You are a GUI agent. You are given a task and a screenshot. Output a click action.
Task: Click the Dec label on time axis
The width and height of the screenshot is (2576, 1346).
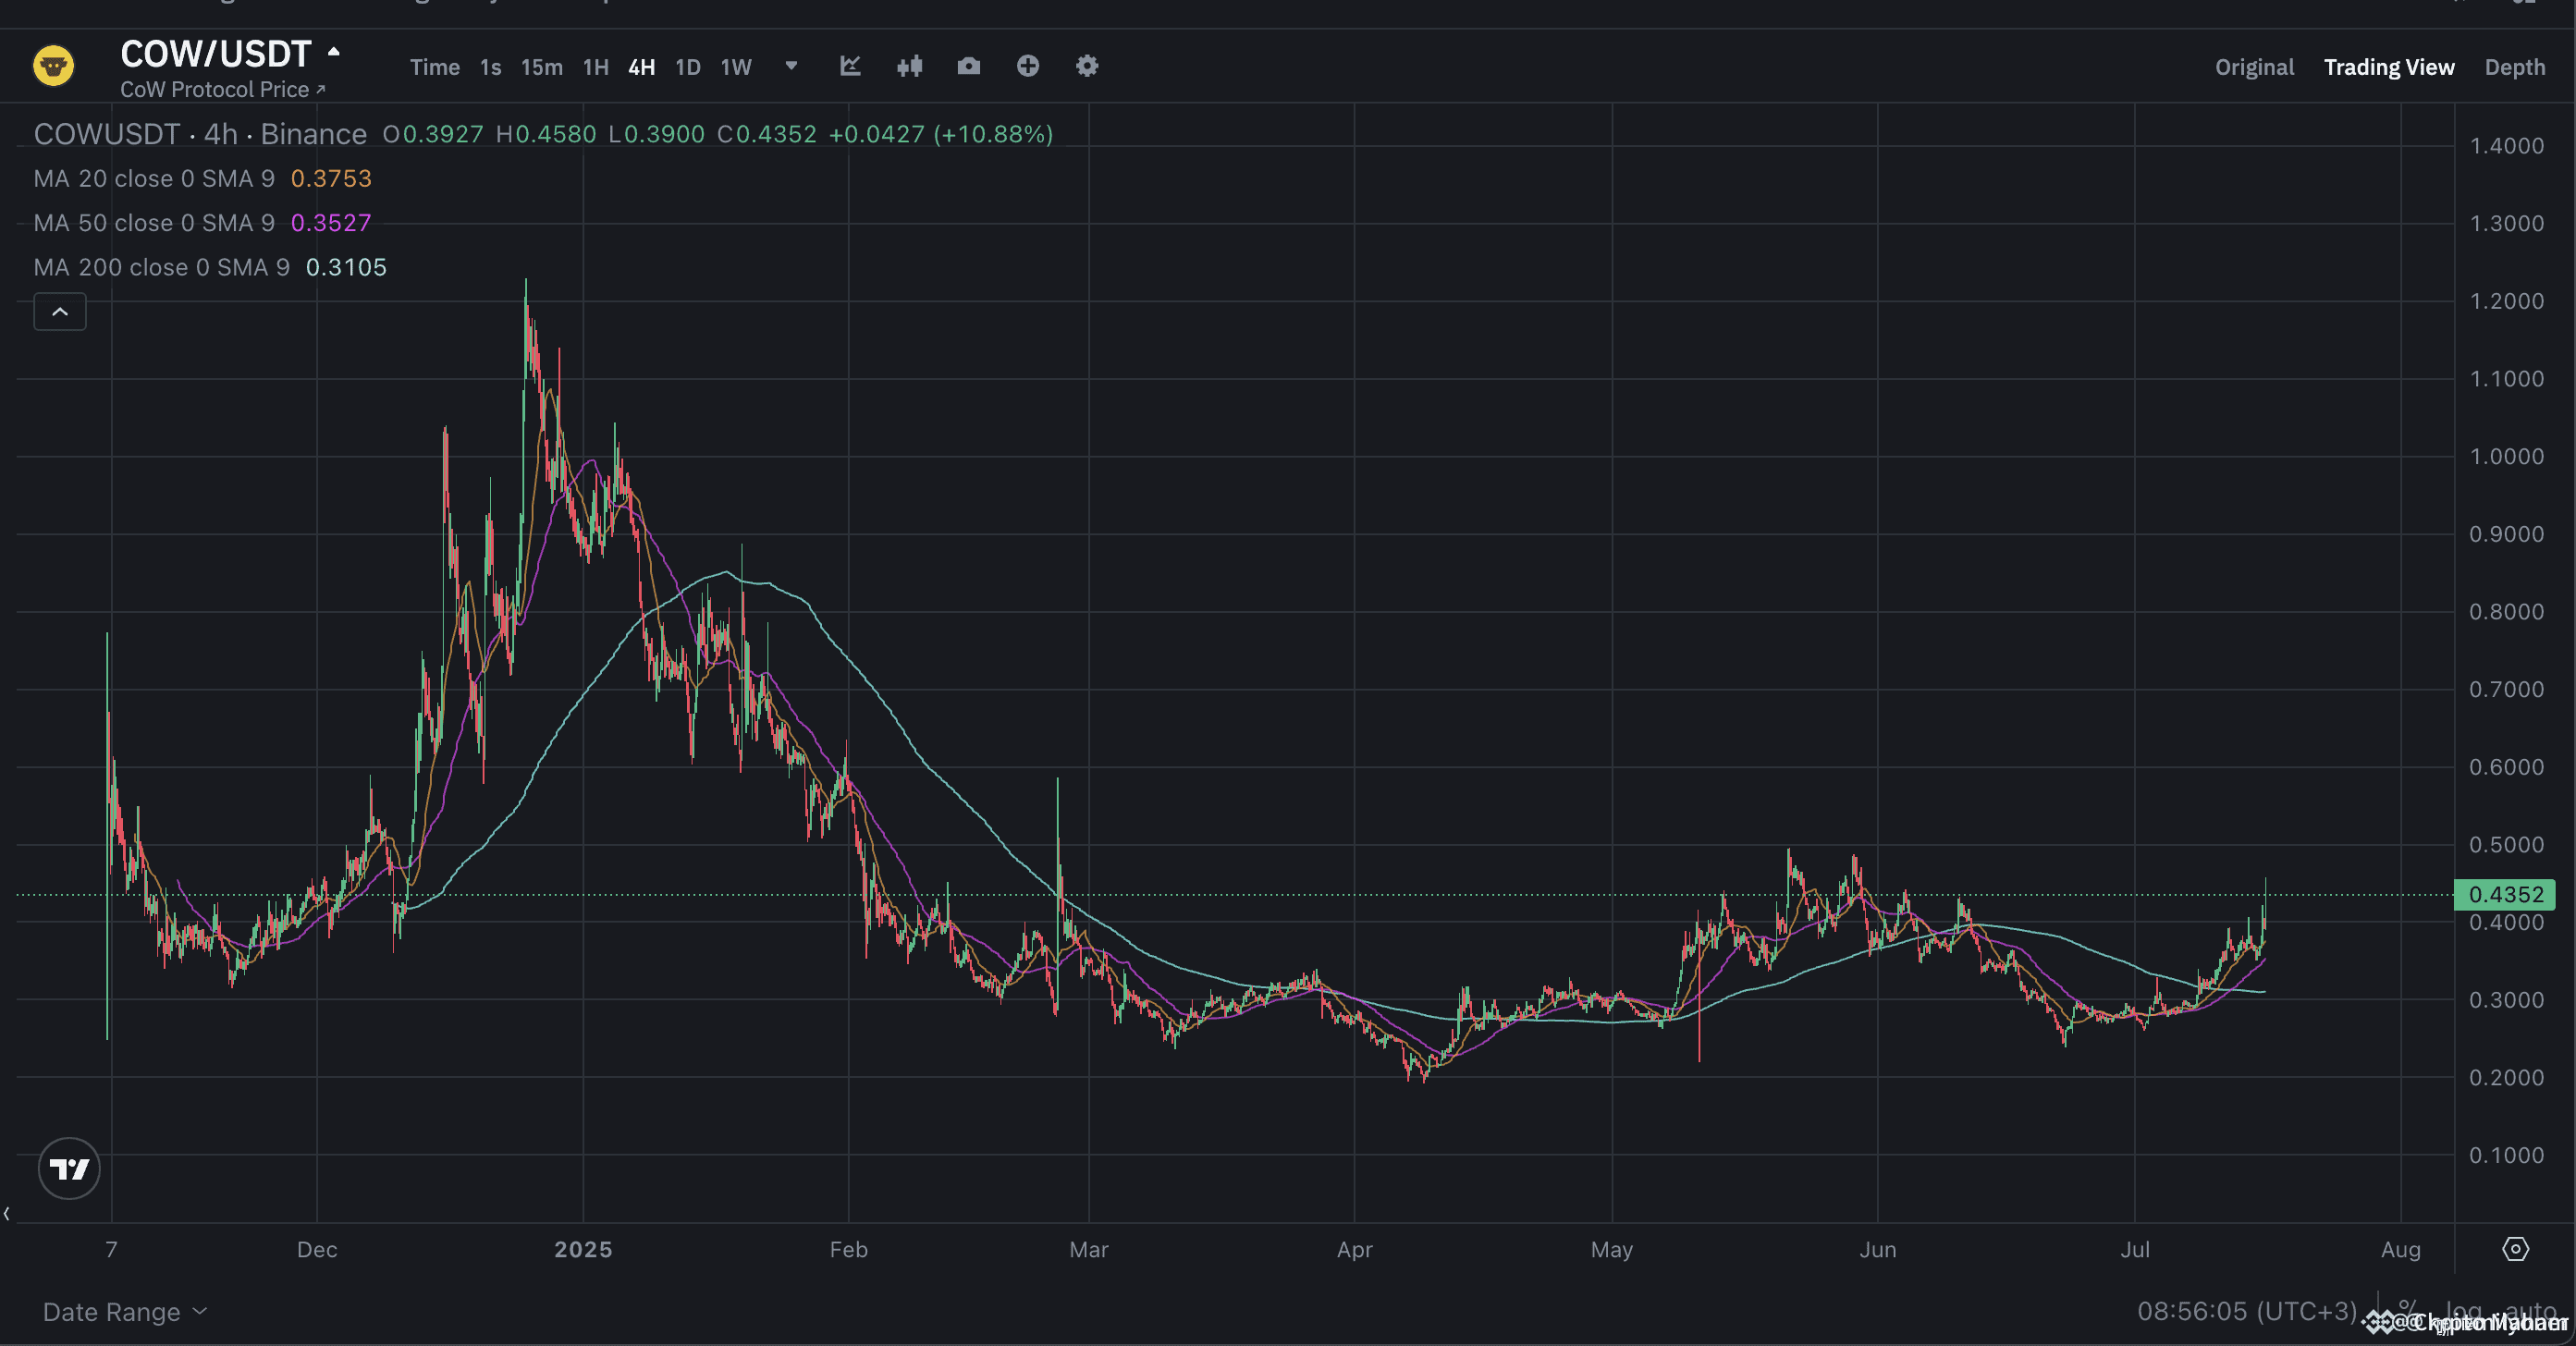[x=317, y=1249]
